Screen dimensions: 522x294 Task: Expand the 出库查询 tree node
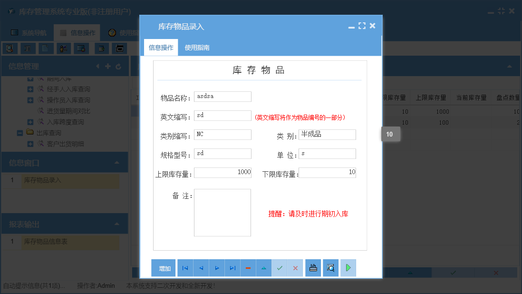click(19, 133)
